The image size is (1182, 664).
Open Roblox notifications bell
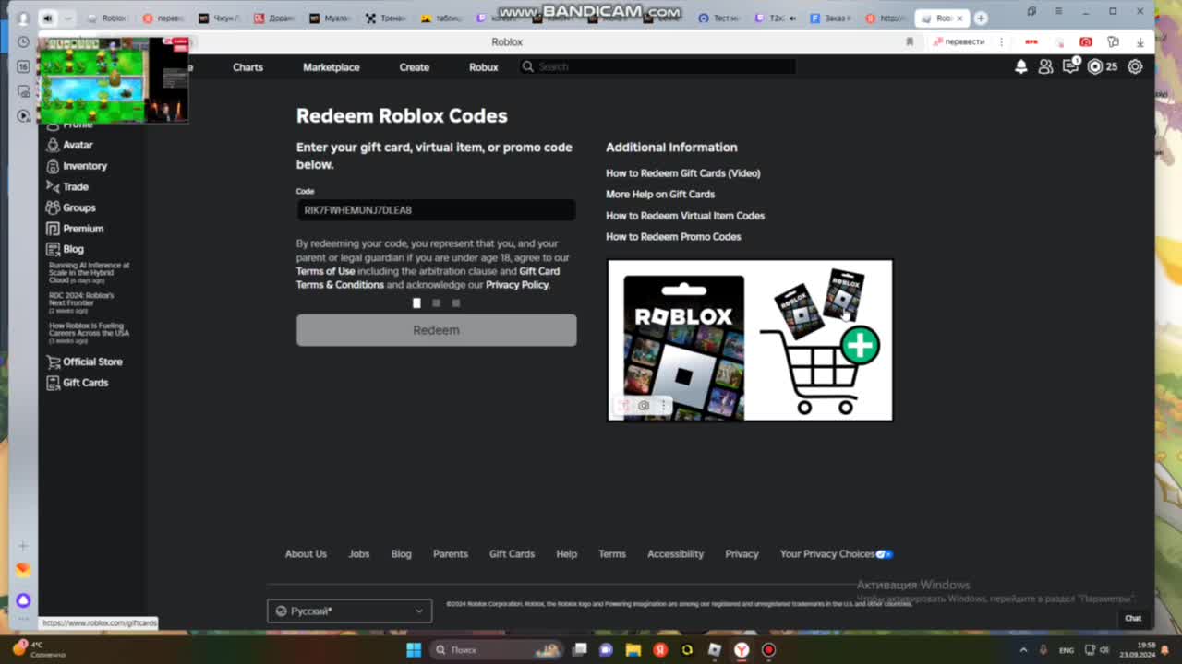click(x=1020, y=66)
